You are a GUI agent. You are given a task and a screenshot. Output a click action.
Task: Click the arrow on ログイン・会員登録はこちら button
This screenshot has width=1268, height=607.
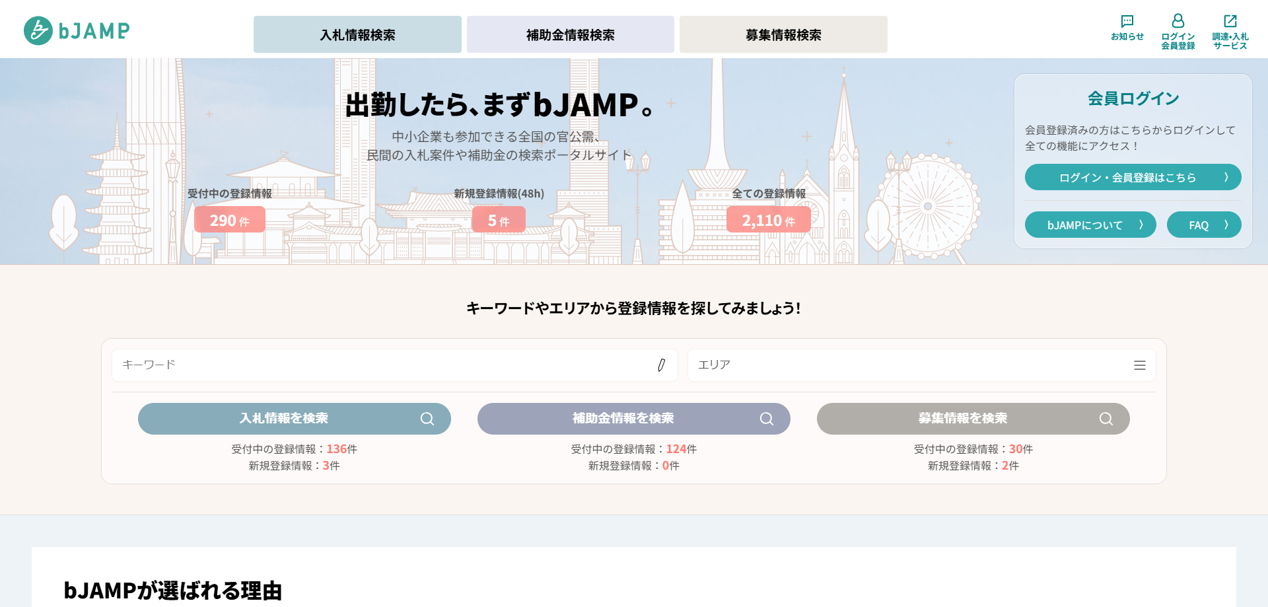tap(1226, 177)
